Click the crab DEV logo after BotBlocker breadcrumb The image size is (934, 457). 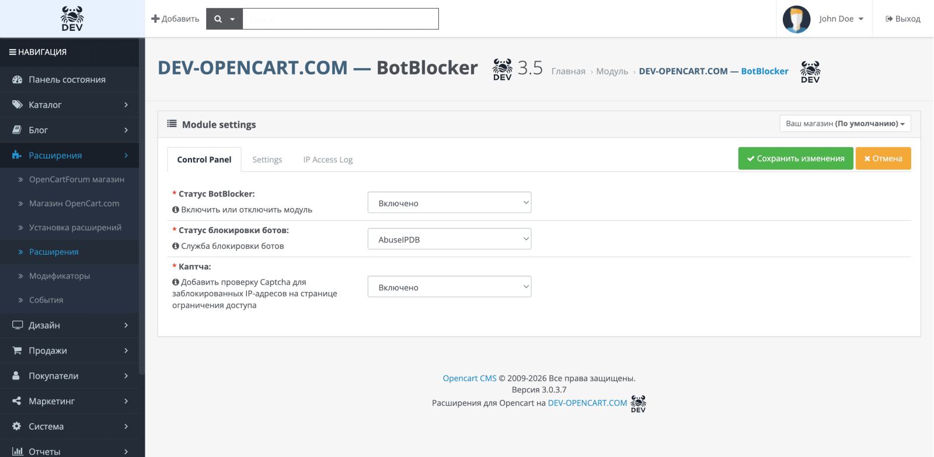(x=810, y=72)
